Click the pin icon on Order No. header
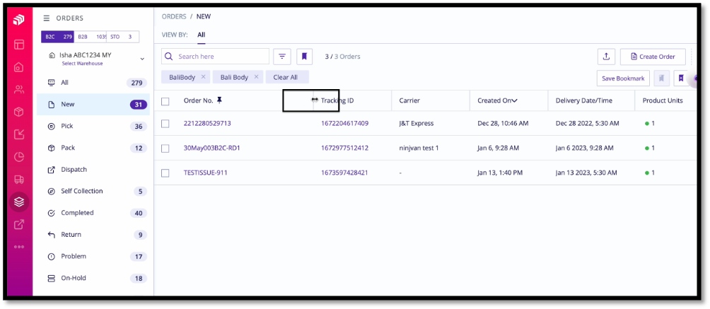This screenshot has width=710, height=309. tap(220, 100)
